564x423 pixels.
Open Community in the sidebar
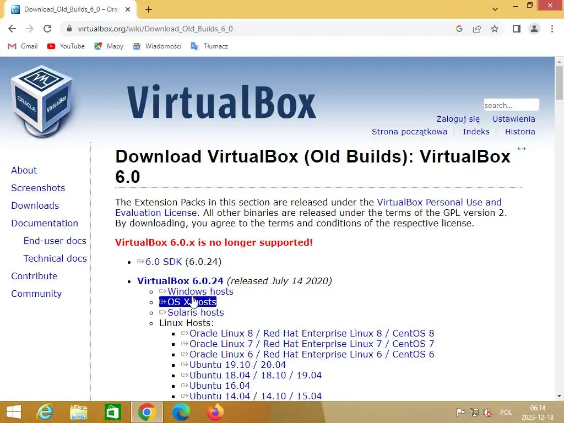point(36,294)
